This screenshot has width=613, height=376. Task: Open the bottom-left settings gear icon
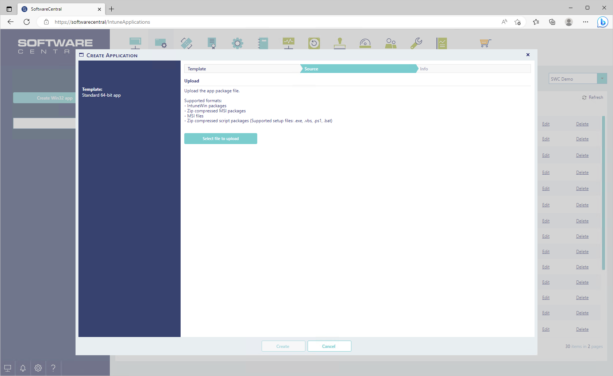pyautogui.click(x=38, y=368)
